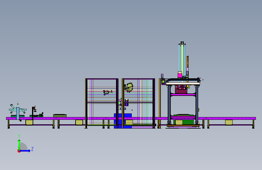
Task: Click the green Y axis arrow of the triad
Action: tap(19, 145)
